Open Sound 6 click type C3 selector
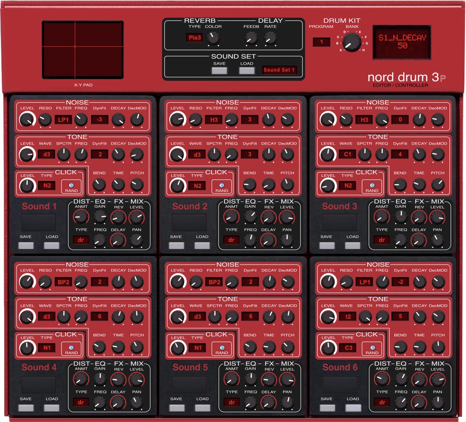 [348, 348]
